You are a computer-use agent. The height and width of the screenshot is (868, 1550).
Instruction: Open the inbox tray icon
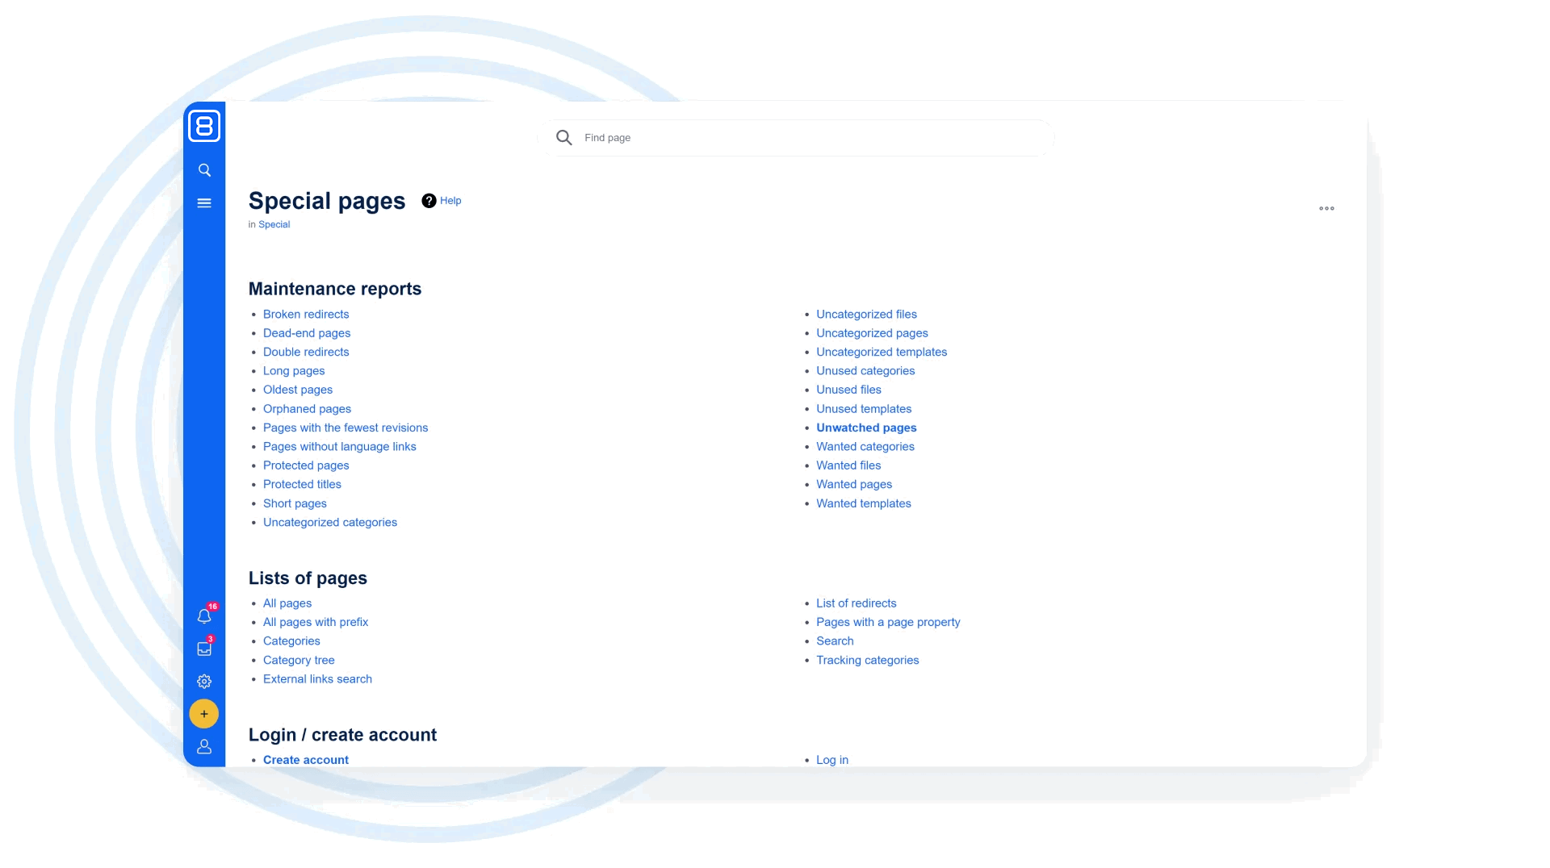click(204, 649)
